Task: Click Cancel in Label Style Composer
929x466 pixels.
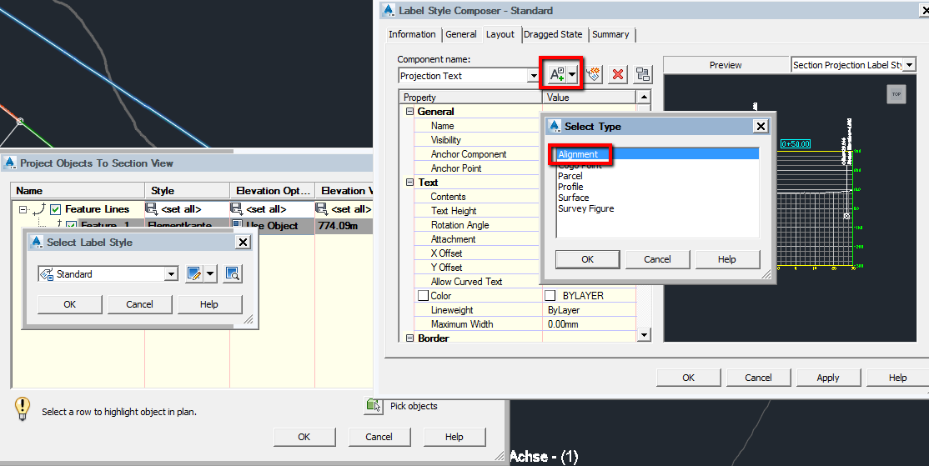Action: click(758, 378)
